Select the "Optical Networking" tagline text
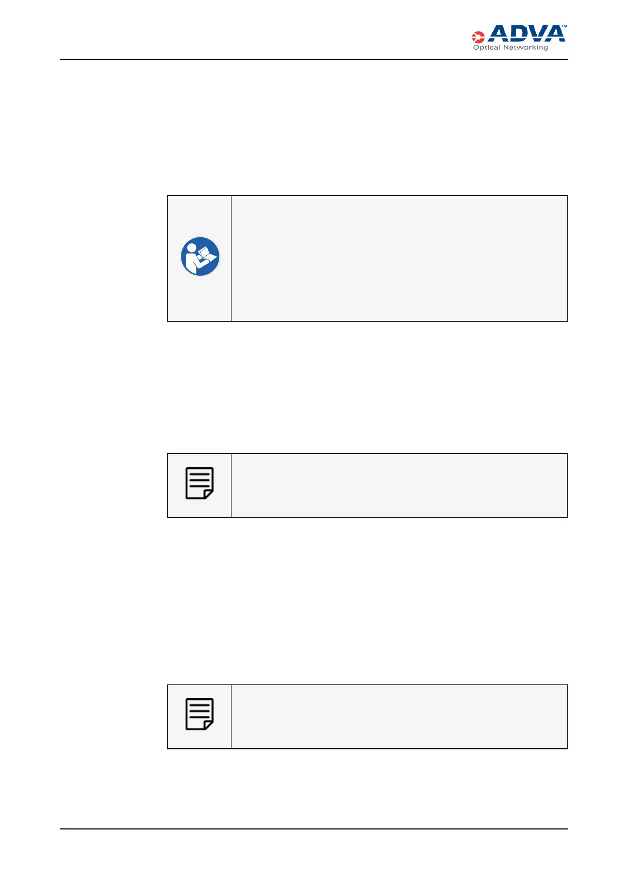The width and height of the screenshot is (628, 888). pyautogui.click(x=510, y=47)
